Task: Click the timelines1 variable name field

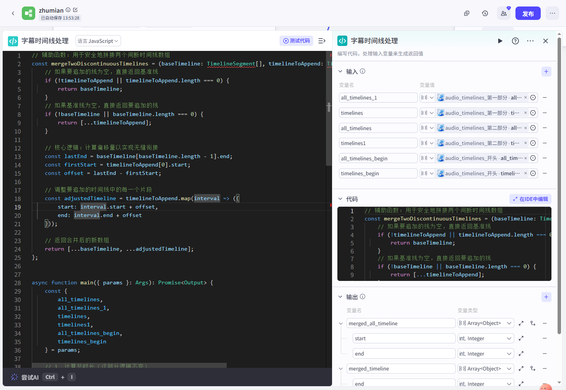Action: (378, 143)
